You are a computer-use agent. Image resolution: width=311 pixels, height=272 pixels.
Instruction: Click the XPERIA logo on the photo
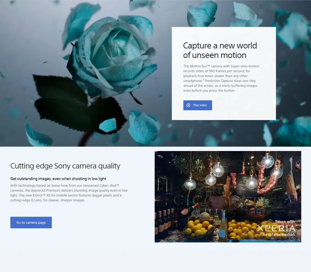276,228
